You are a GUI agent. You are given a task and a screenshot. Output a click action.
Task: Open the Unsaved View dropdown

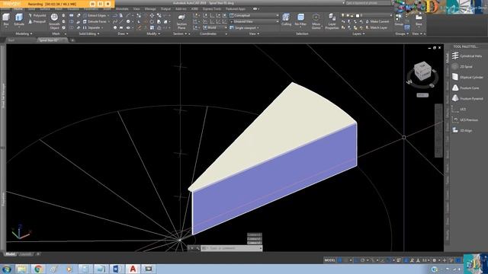(254, 21)
